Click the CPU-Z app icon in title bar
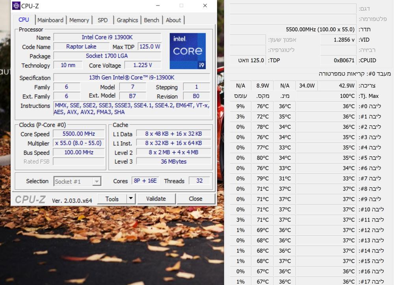Image resolution: width=394 pixels, height=285 pixels. click(x=16, y=6)
